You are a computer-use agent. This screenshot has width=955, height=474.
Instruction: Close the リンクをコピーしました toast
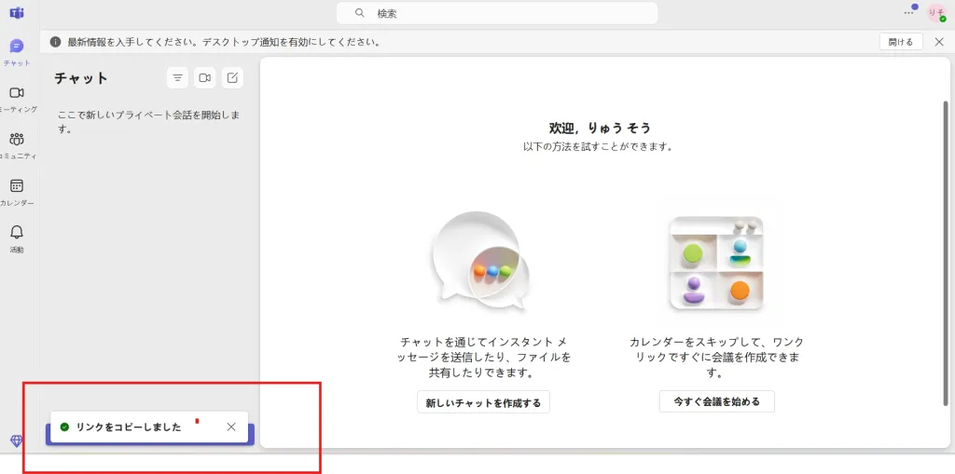pos(231,427)
